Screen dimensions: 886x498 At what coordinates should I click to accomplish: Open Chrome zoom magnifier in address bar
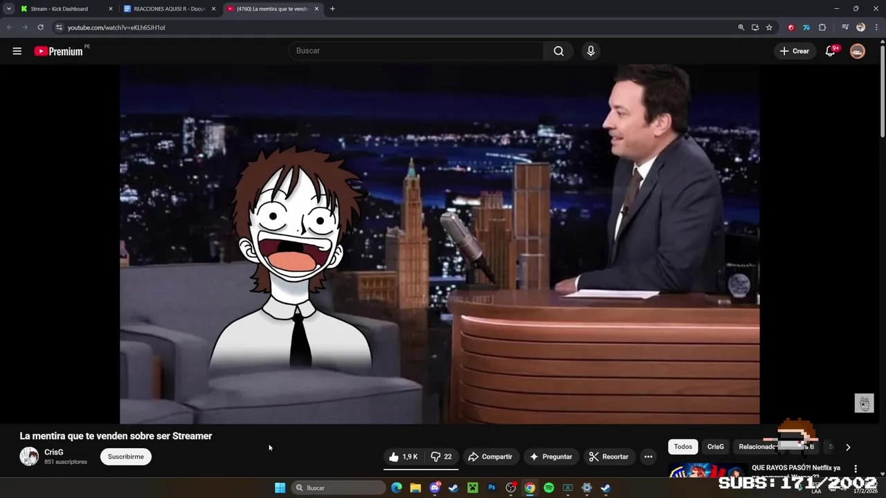(741, 28)
